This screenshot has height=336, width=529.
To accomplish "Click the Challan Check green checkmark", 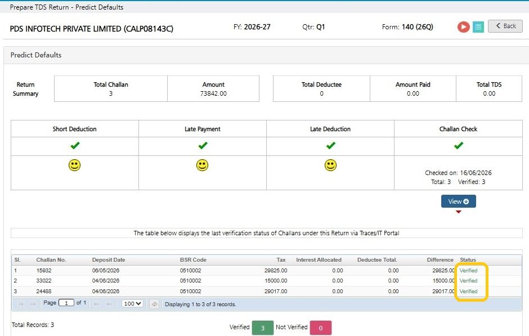I will coord(459,145).
